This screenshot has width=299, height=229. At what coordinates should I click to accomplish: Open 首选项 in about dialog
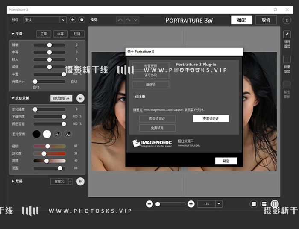pos(151,85)
